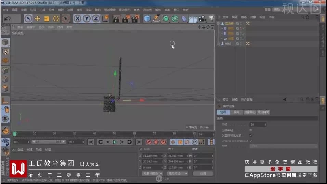Viewport: 327px width, 184px height.
Task: Click the Light bulb icon
Action: coord(211,18)
